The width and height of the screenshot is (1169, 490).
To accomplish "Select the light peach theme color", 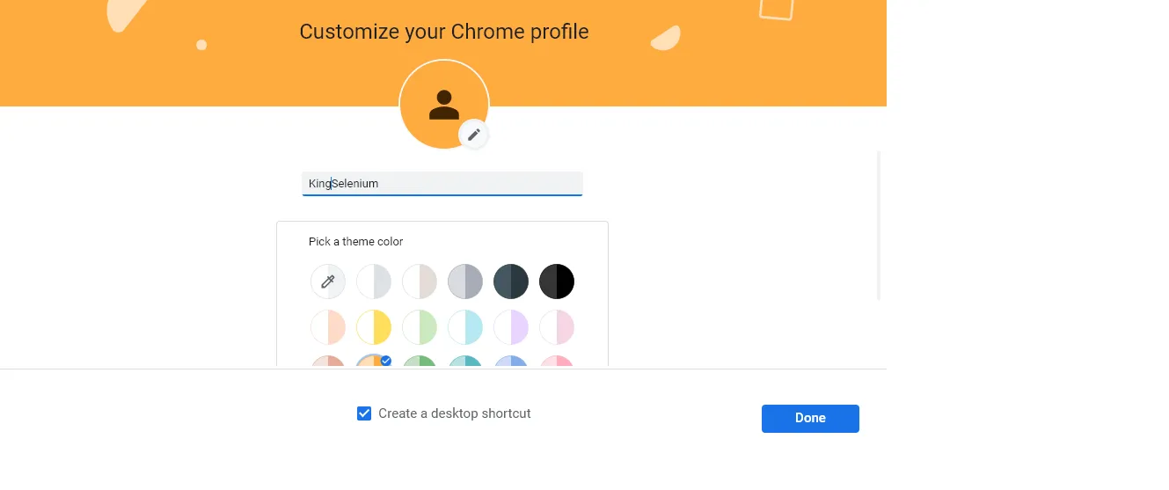I will pos(328,327).
